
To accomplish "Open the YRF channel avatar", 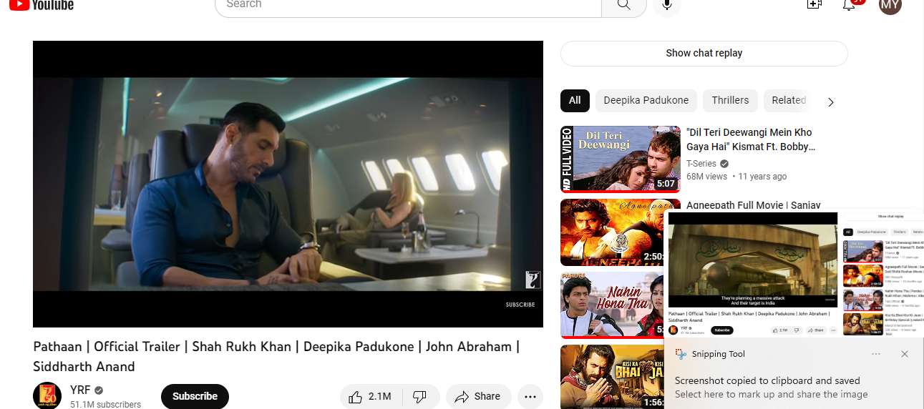I will (x=47, y=396).
